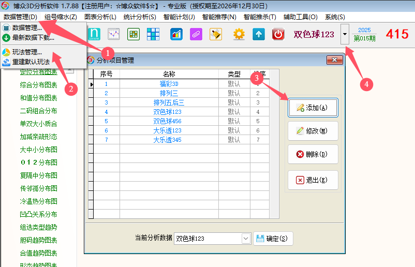Screen dimensions: 415x267
Task: Click the red power exit icon
Action: 278,34
